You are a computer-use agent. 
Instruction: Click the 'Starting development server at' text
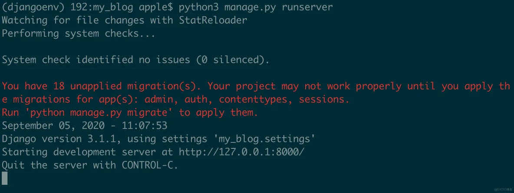click(87, 152)
